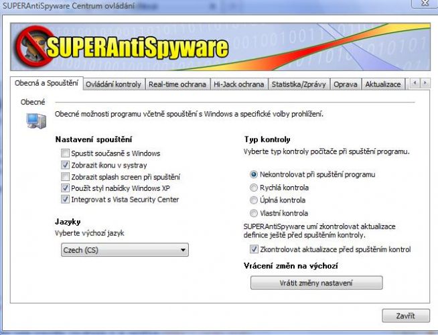Choose Úplná kontrola scan type
The height and width of the screenshot is (335, 438).
[254, 200]
